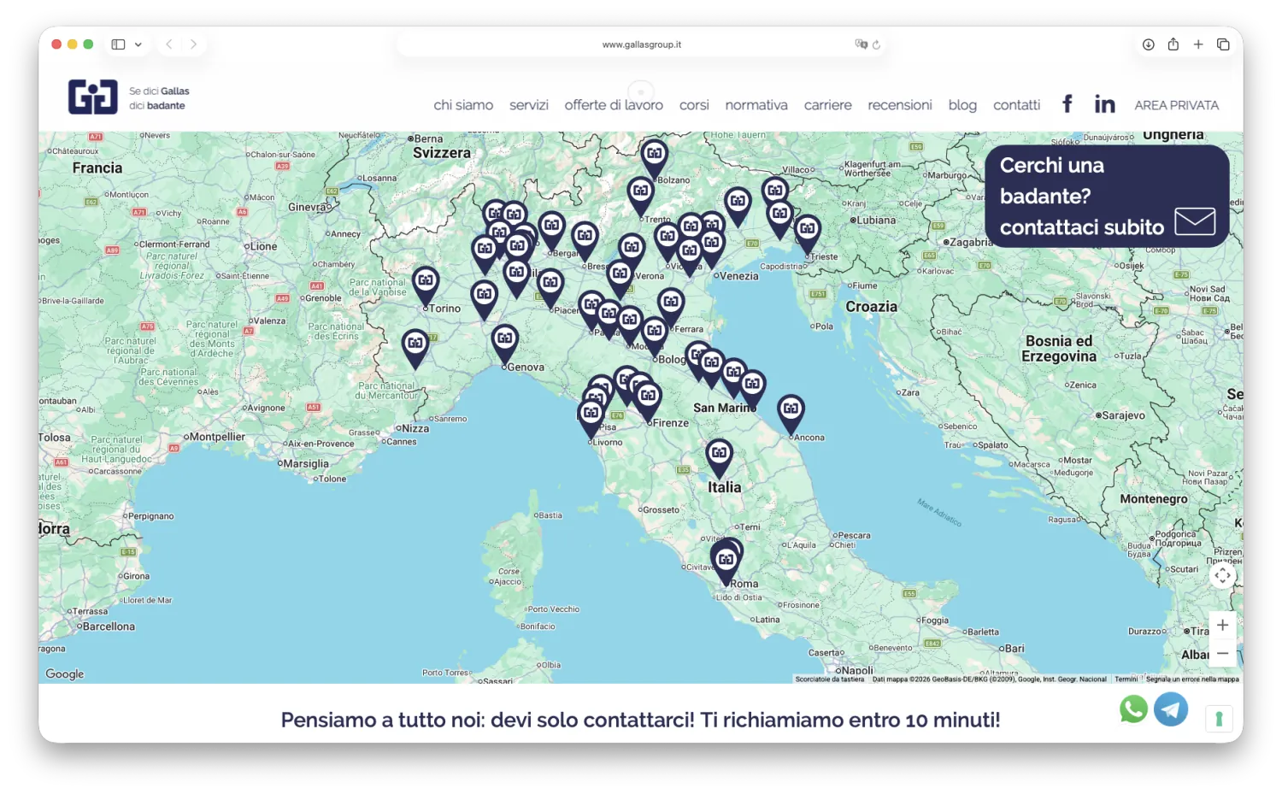Open the Facebook page icon
Viewport: 1282px width, 794px height.
click(1067, 104)
